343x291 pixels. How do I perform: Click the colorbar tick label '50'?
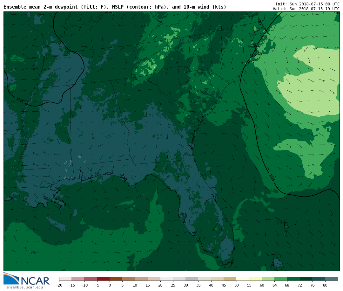click(x=236, y=285)
